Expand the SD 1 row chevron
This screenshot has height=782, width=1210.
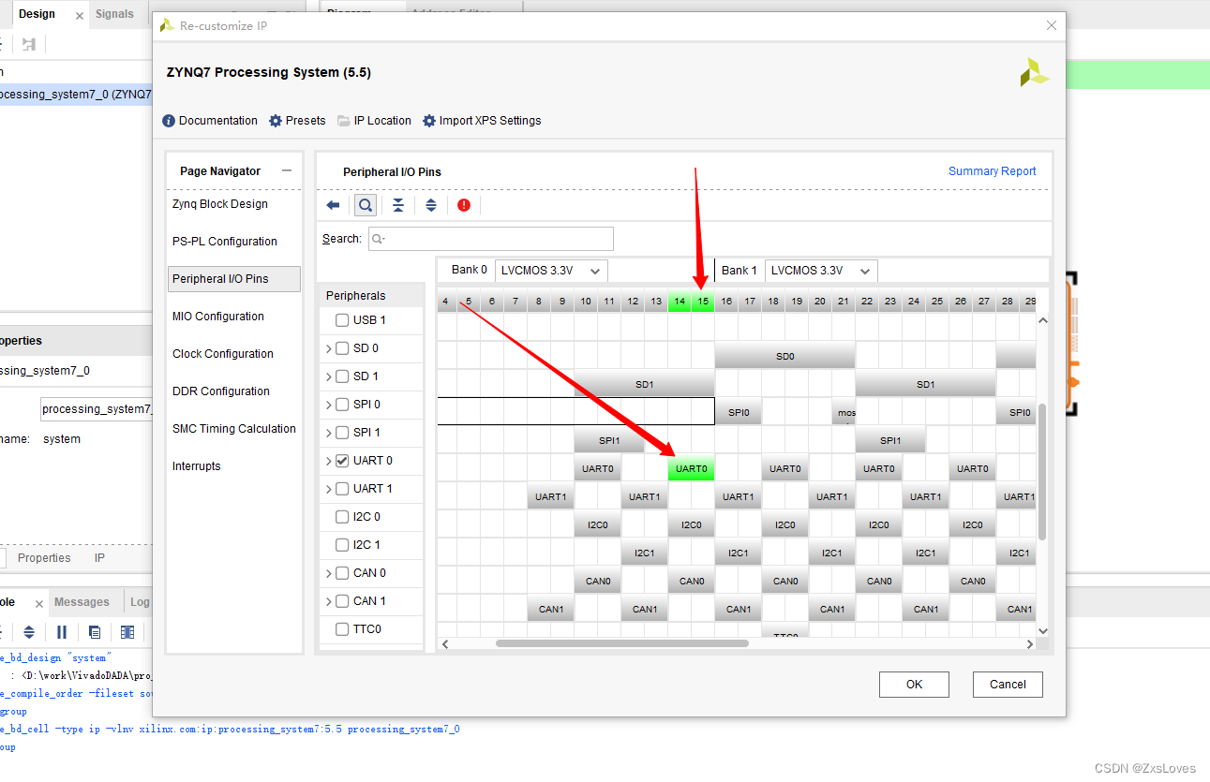coord(329,376)
